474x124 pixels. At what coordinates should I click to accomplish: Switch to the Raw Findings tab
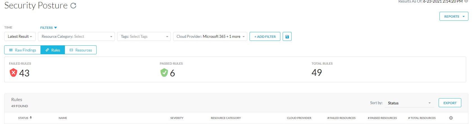(23, 50)
